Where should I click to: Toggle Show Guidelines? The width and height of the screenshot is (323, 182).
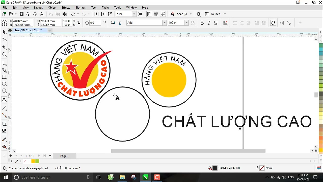click(163, 14)
